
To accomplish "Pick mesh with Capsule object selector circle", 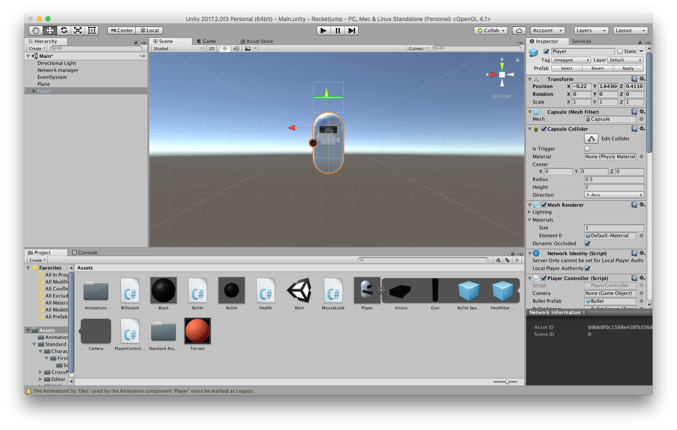I will click(x=641, y=119).
